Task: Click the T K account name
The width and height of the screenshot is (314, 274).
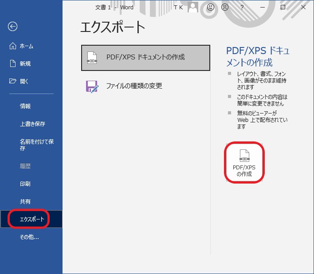Action: pos(178,8)
